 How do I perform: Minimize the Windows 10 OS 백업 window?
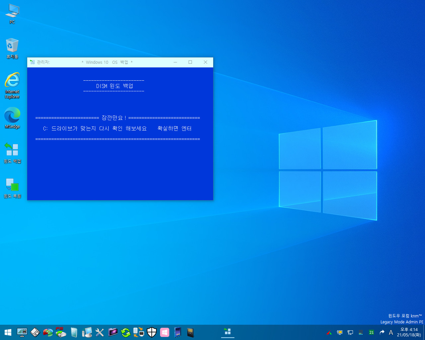175,62
